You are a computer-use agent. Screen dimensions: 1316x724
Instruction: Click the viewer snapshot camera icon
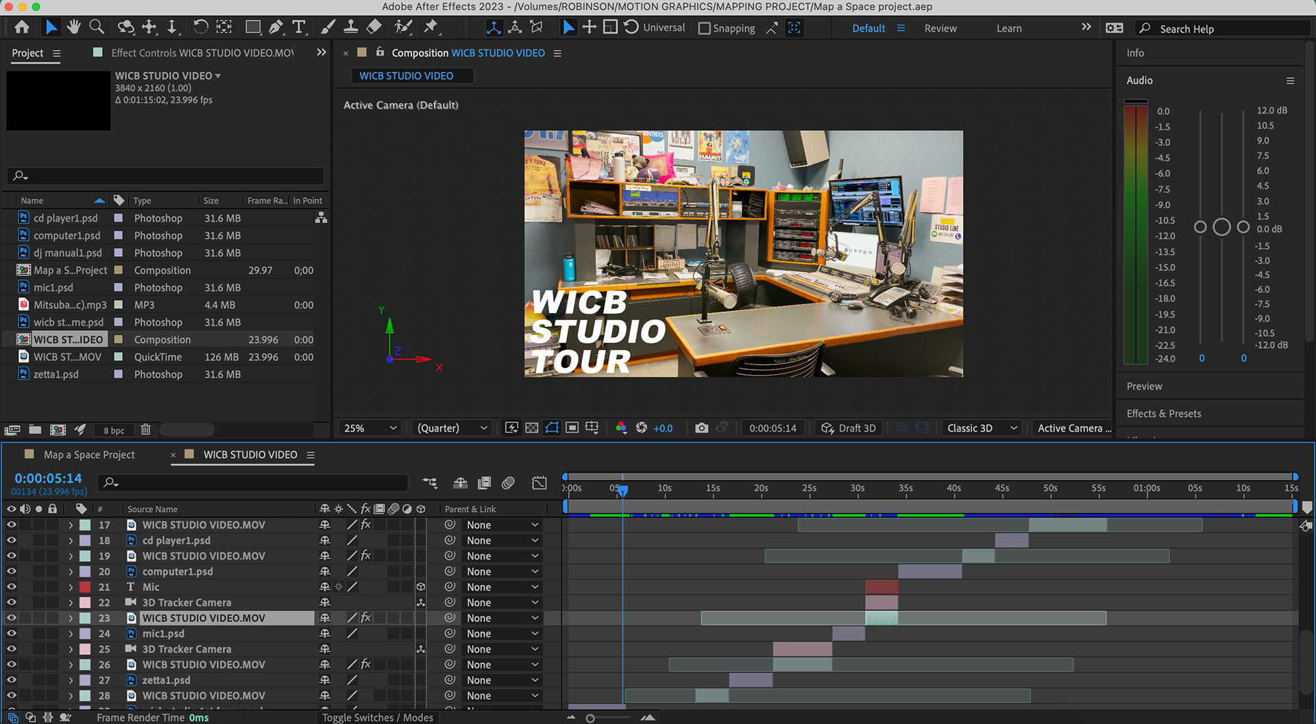[701, 428]
